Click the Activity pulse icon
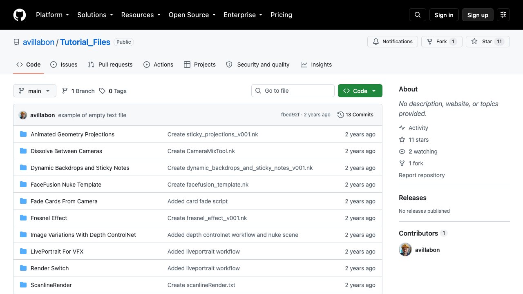Image resolution: width=523 pixels, height=294 pixels. click(402, 128)
